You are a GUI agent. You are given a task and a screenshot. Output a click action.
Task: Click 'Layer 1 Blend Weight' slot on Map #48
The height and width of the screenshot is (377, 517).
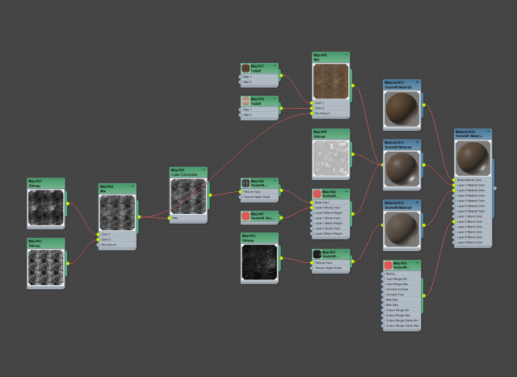[x=330, y=223]
